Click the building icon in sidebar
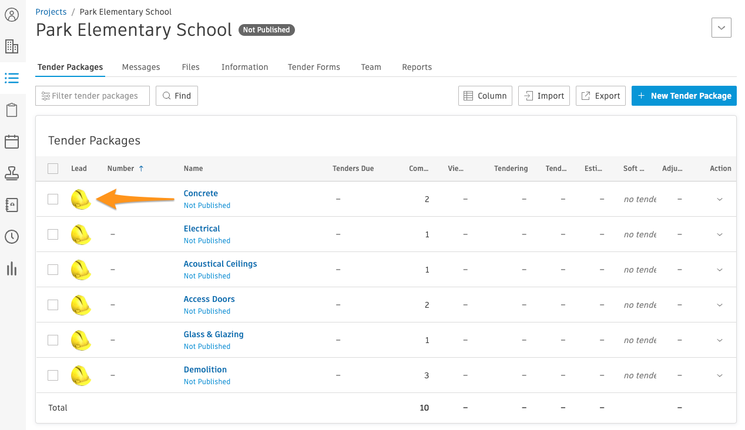745x430 pixels. [12, 46]
